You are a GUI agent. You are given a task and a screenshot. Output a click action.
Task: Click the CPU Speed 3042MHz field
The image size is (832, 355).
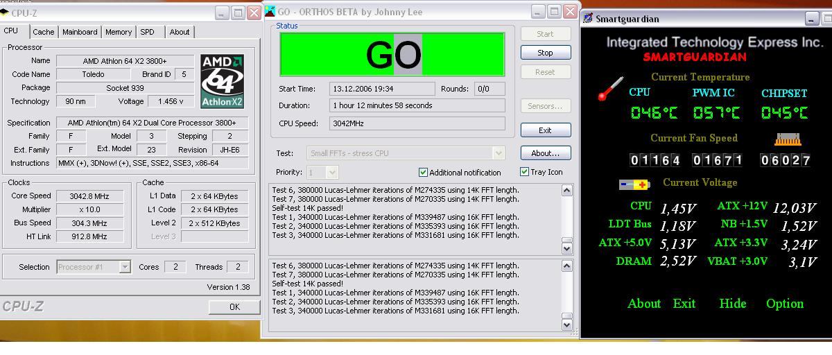click(417, 123)
